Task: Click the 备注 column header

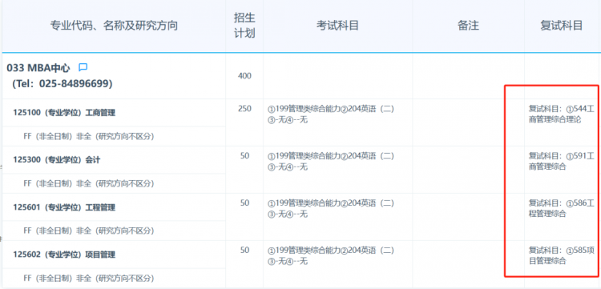Action: point(468,26)
